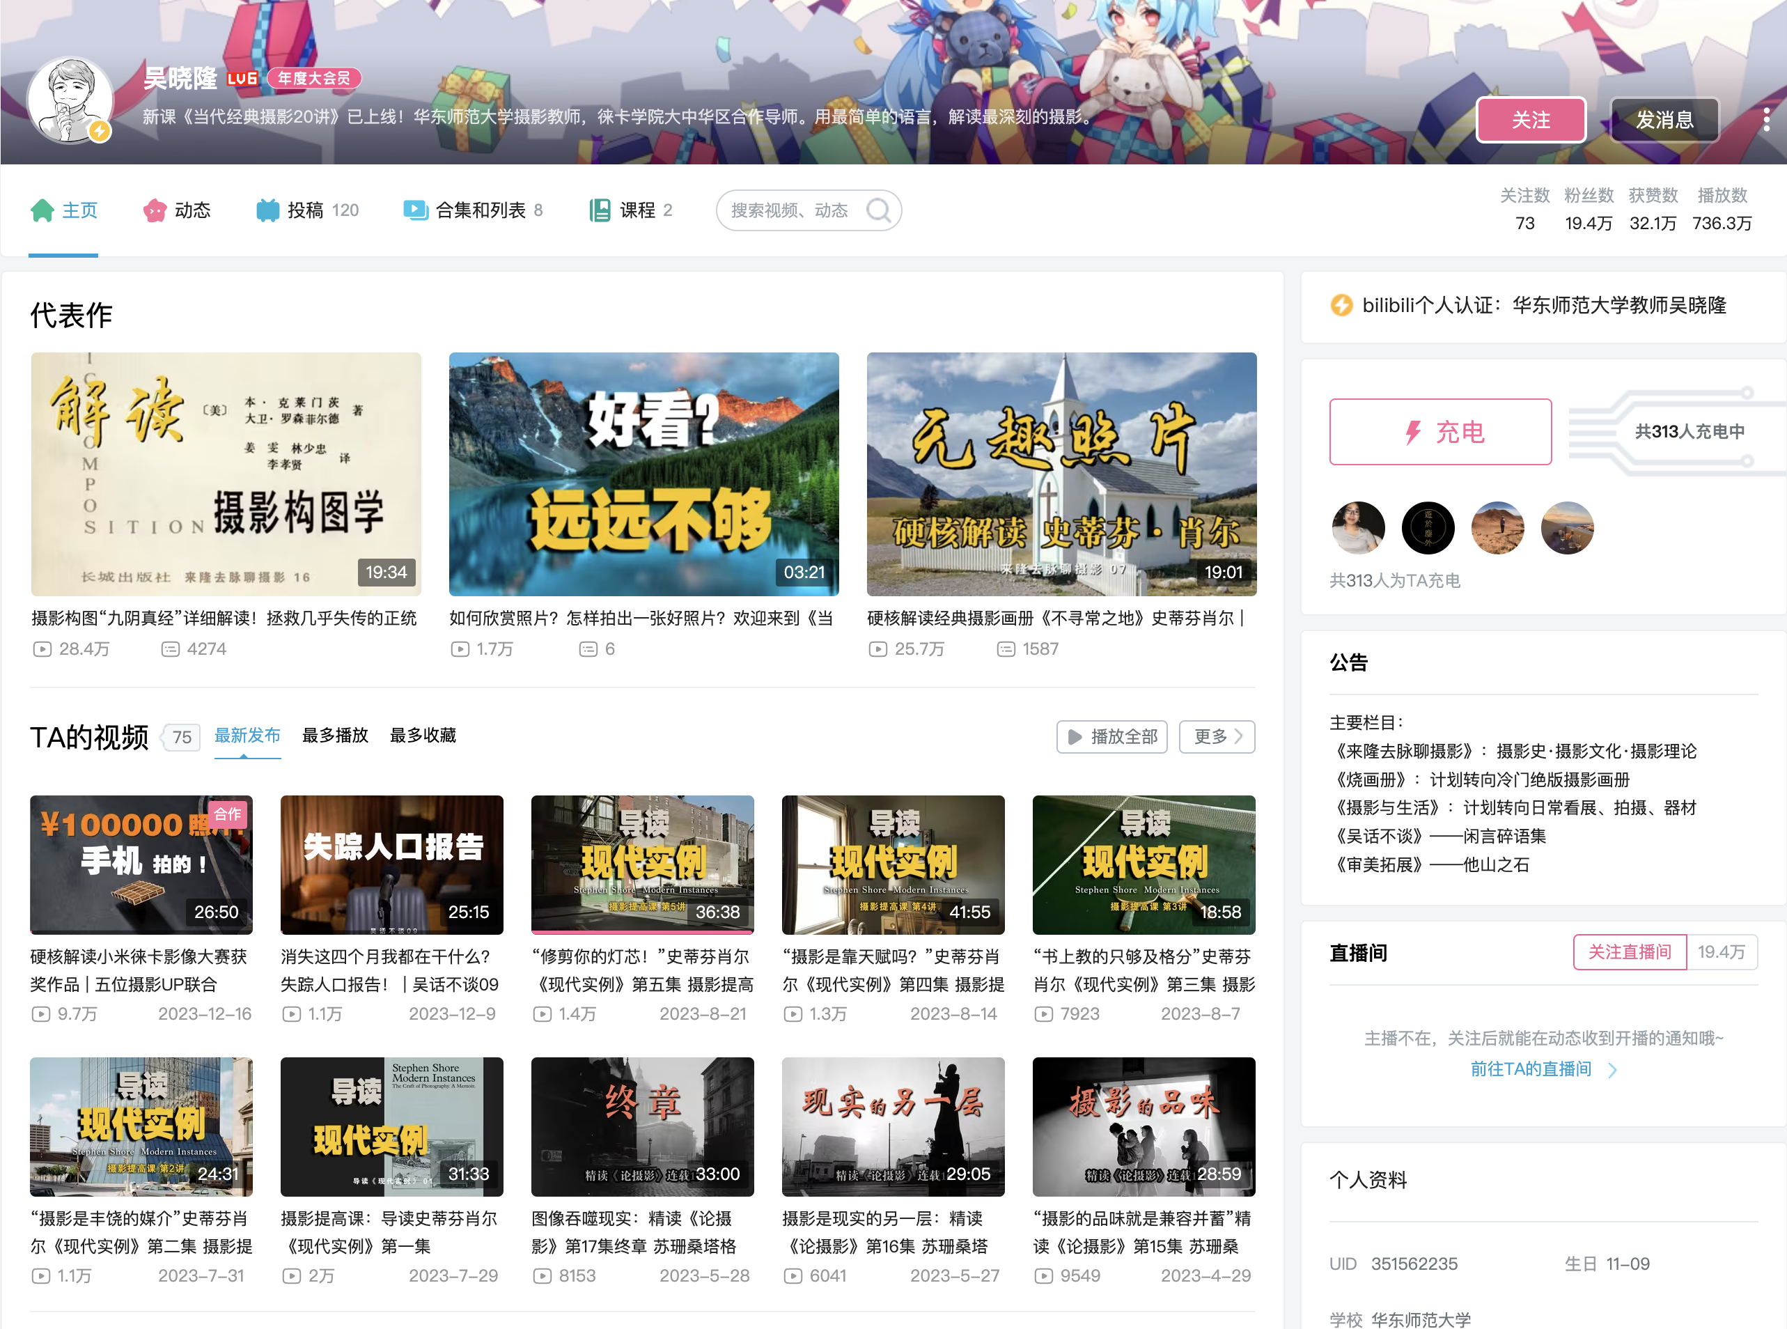Screen dimensions: 1787x1329
Task: Toggle follow with the 关注 button
Action: [1531, 120]
